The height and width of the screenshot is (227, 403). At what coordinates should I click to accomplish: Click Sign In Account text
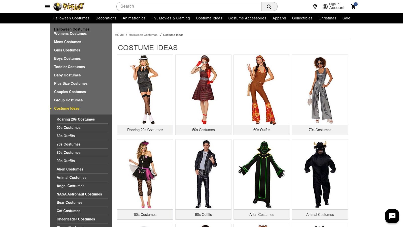(337, 6)
